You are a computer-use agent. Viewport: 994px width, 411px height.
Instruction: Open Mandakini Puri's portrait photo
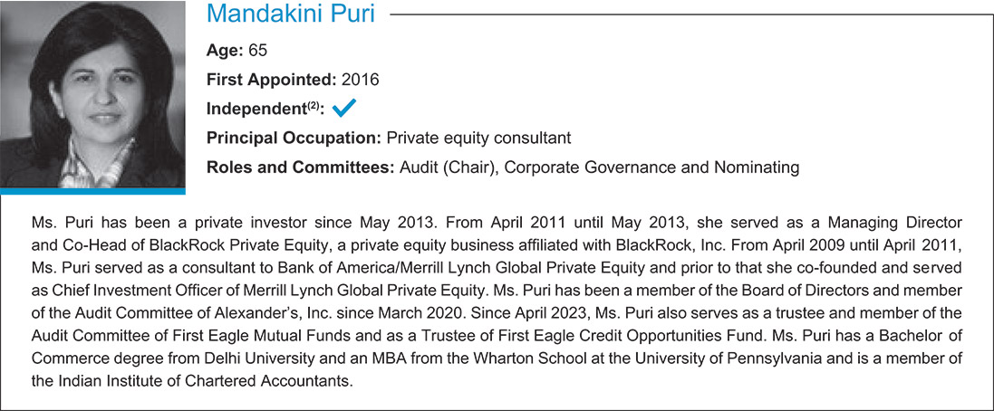[x=92, y=95]
